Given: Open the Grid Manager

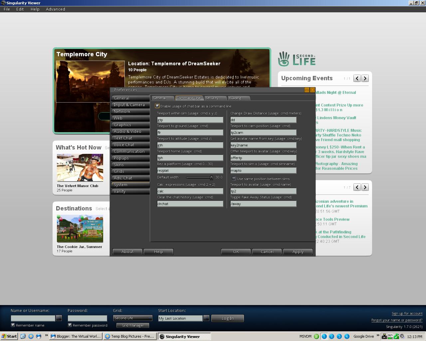Looking at the screenshot, I should pos(133,325).
